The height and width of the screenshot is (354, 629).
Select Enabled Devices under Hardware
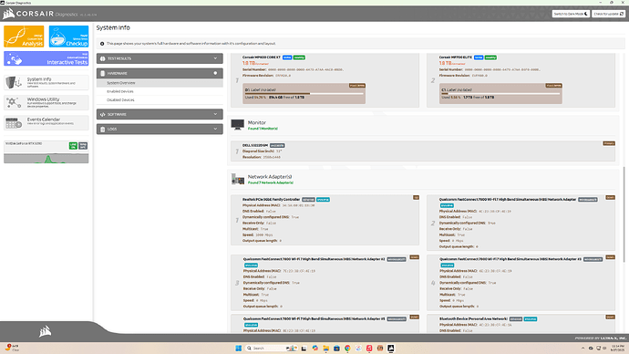pos(160,91)
